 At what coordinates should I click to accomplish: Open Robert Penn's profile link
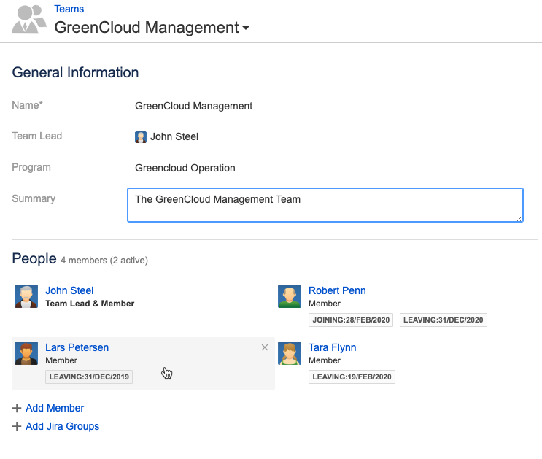pyautogui.click(x=337, y=290)
